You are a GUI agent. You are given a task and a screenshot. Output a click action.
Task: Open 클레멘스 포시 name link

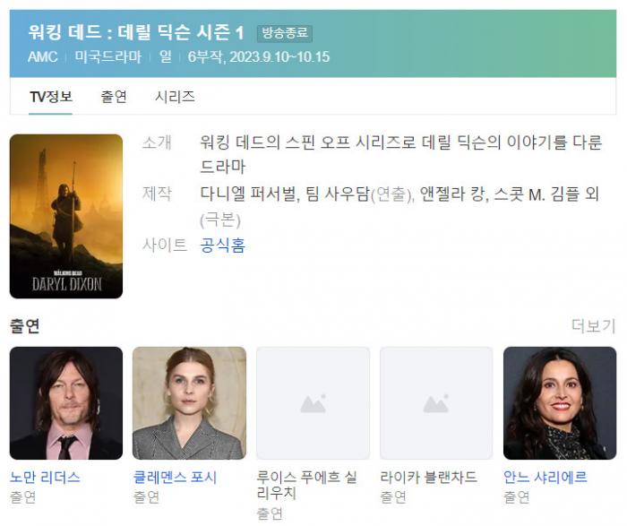(x=175, y=478)
